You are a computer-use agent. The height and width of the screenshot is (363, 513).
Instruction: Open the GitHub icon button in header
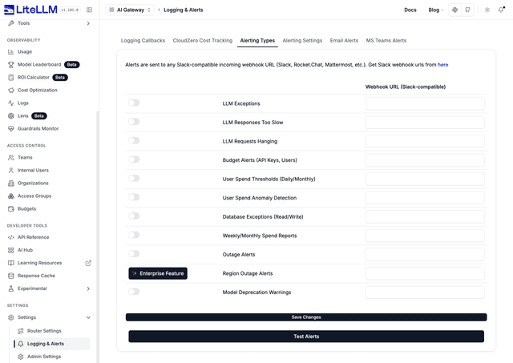coord(467,10)
